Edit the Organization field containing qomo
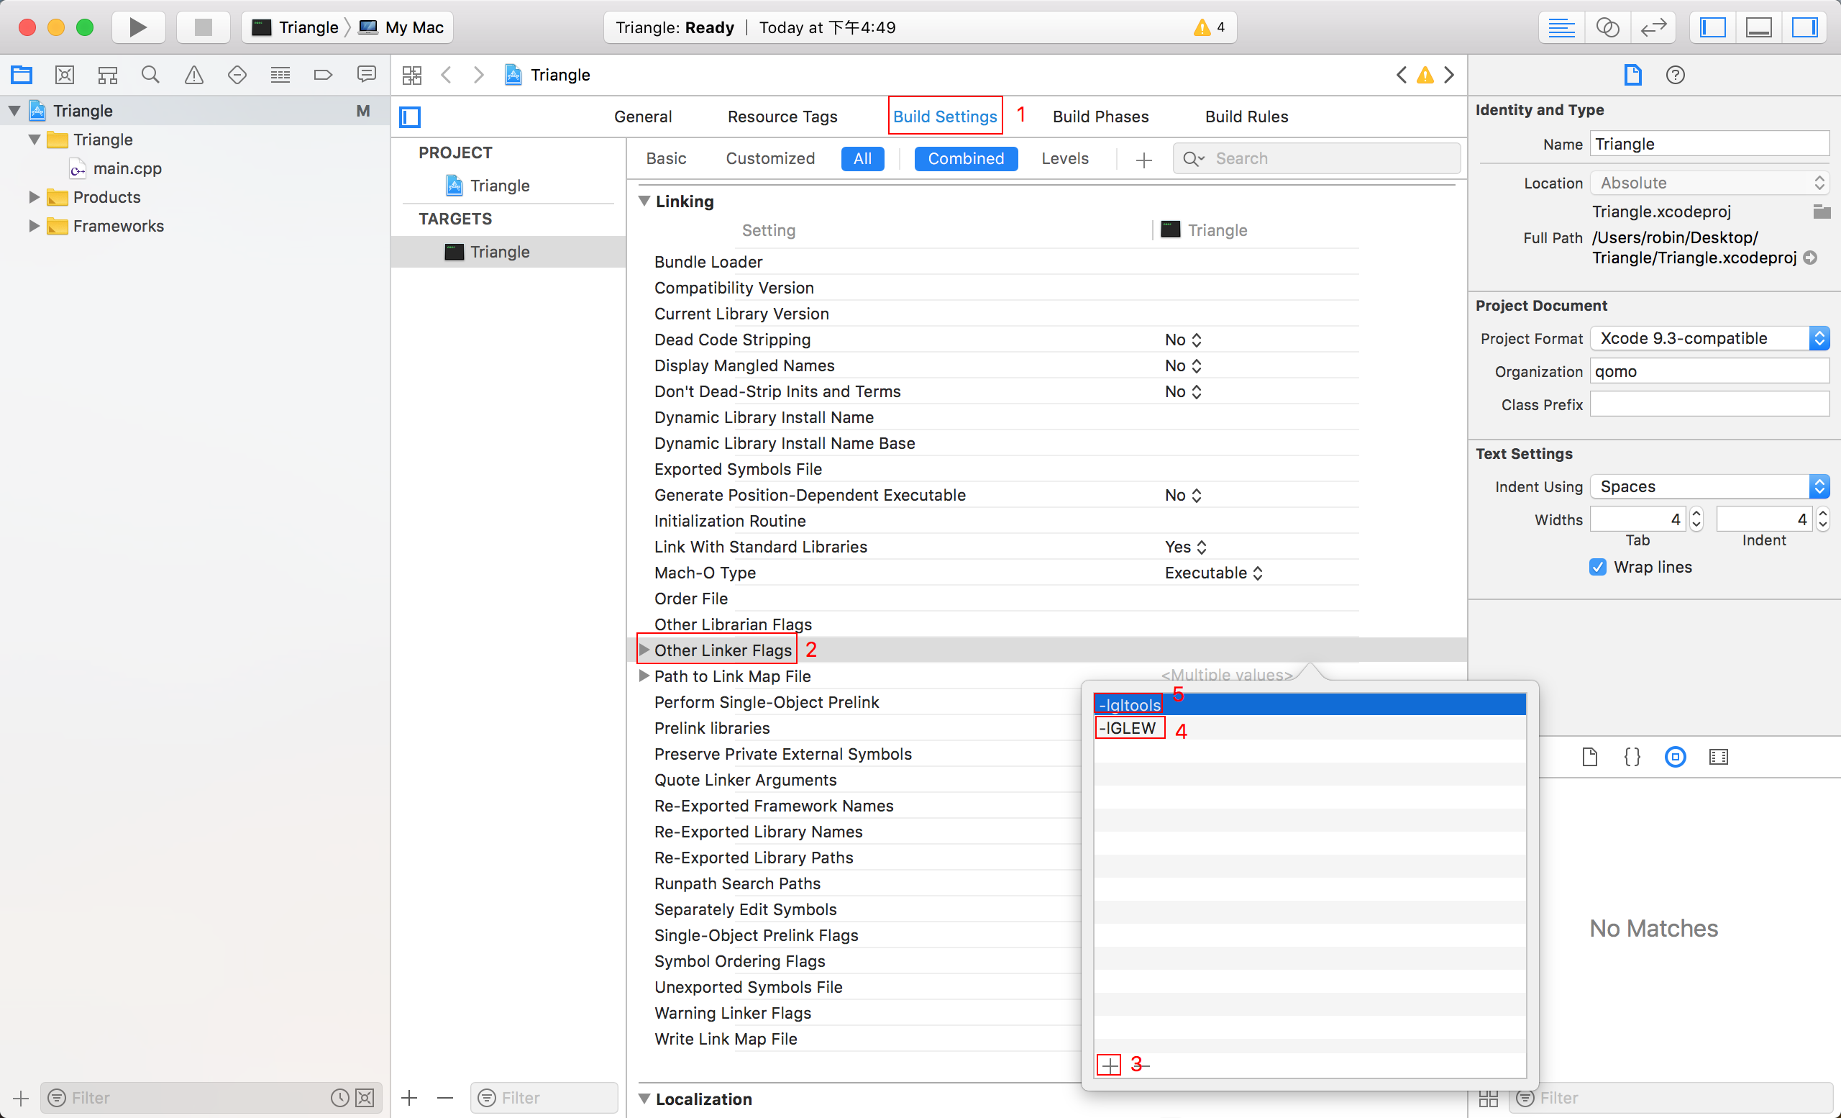Viewport: 1841px width, 1118px height. tap(1709, 371)
